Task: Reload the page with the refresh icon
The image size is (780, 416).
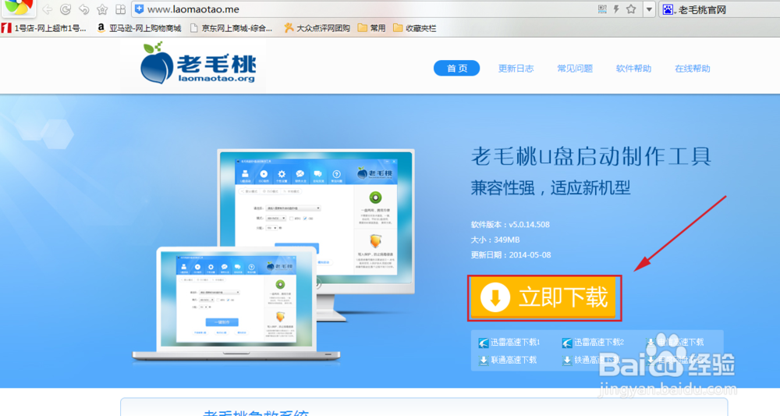Action: [66, 9]
